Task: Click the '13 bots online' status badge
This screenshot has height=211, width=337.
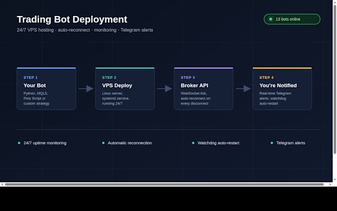Action: click(x=292, y=19)
